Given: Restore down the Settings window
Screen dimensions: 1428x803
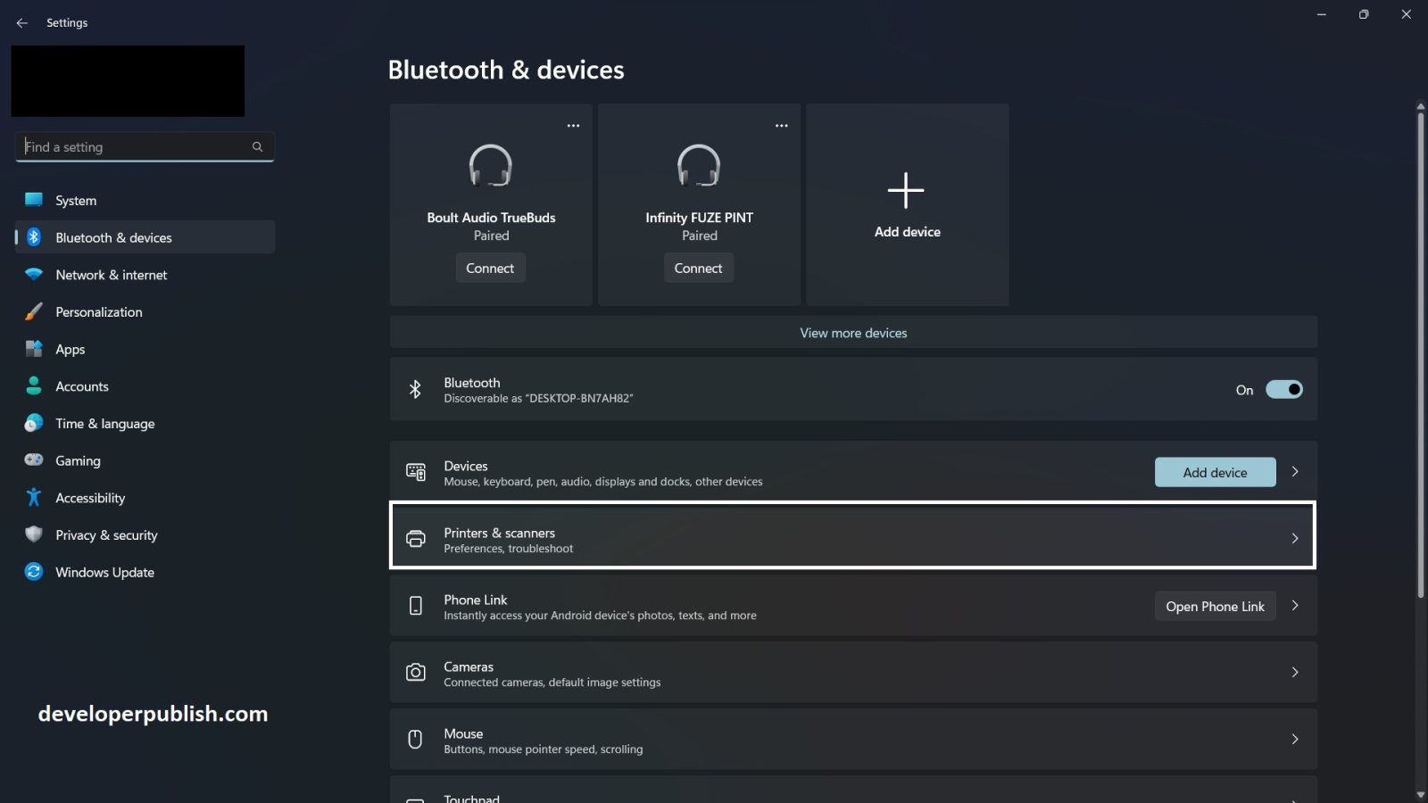Looking at the screenshot, I should click(x=1363, y=14).
